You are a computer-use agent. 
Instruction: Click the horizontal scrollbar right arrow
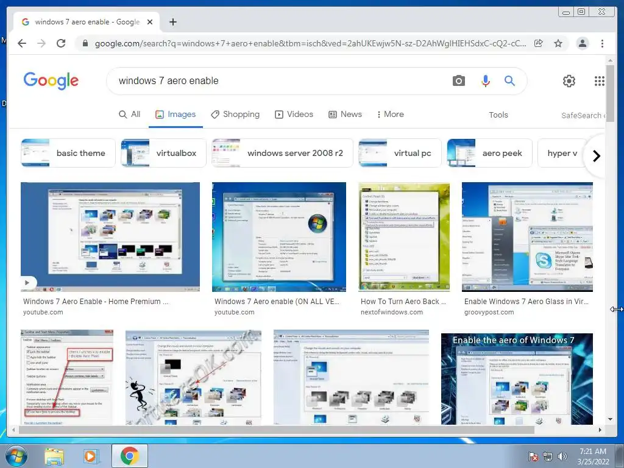click(600, 430)
